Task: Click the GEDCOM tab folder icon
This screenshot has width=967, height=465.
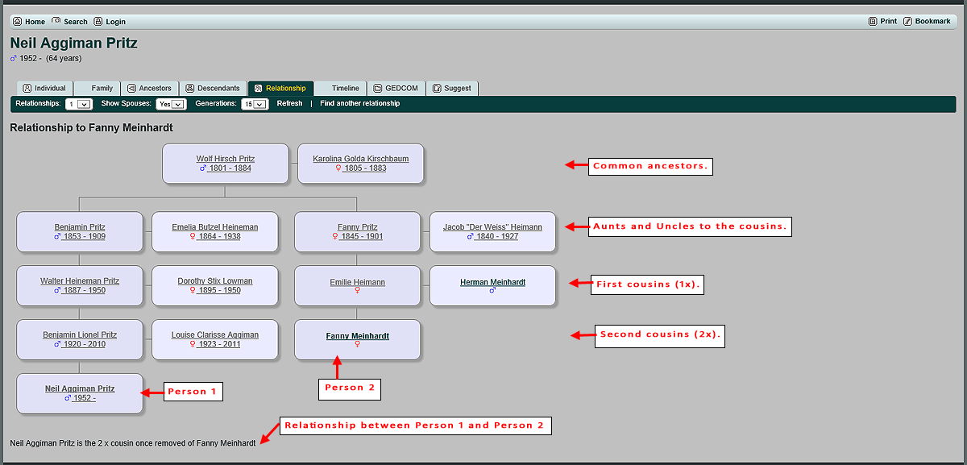Action: pos(377,88)
